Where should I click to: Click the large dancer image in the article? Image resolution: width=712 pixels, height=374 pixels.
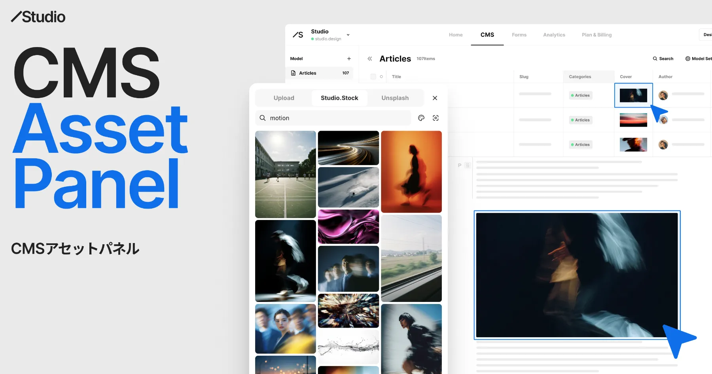click(x=577, y=275)
